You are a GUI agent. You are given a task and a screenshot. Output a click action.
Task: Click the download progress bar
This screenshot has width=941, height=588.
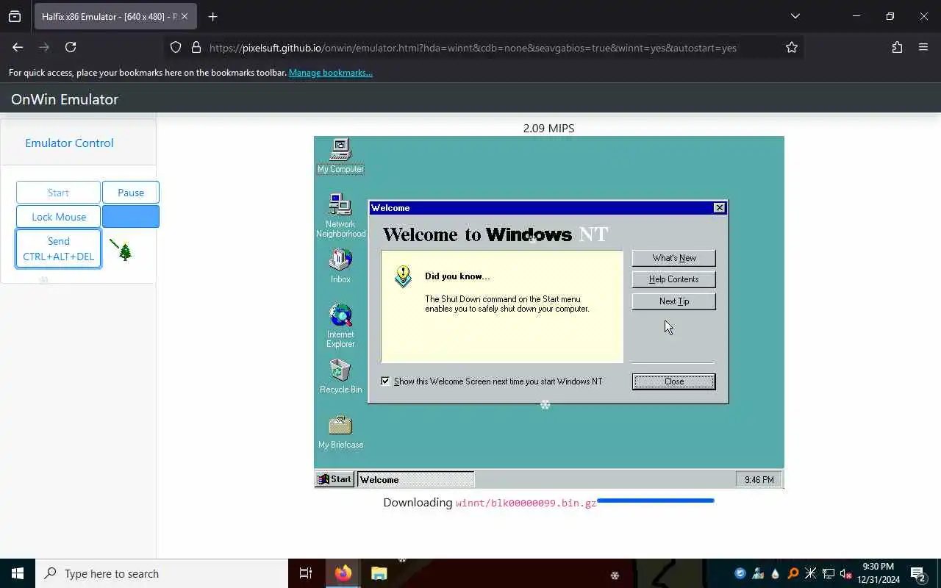pos(655,501)
